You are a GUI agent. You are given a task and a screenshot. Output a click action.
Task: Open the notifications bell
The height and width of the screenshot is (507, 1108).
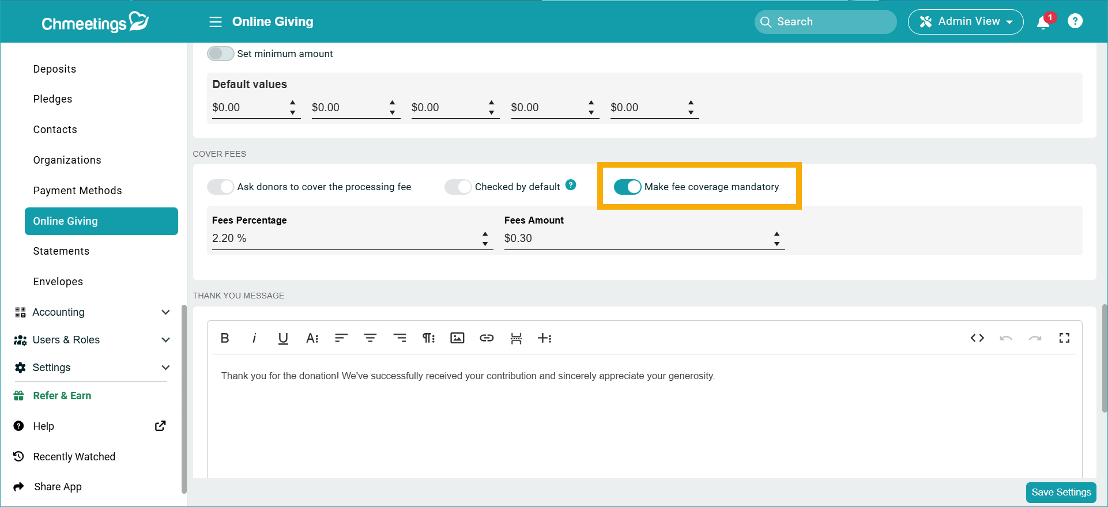(x=1043, y=22)
